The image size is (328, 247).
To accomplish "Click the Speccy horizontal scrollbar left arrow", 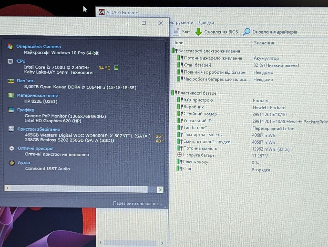I will (8, 188).
